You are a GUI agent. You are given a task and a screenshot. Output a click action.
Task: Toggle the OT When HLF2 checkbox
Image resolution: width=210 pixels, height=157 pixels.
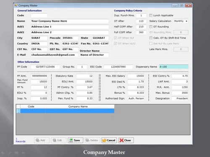pyautogui.click(x=115, y=44)
